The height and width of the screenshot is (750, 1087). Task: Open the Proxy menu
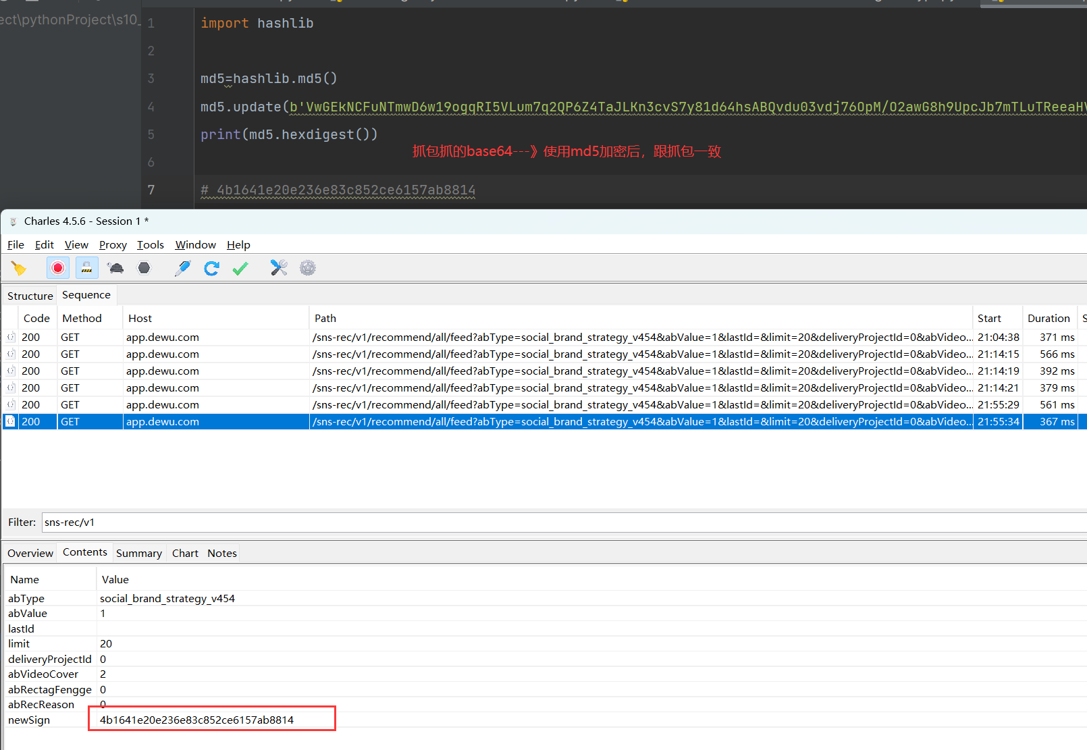pyautogui.click(x=113, y=245)
